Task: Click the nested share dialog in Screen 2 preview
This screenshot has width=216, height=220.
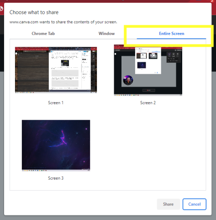Action: (148, 60)
